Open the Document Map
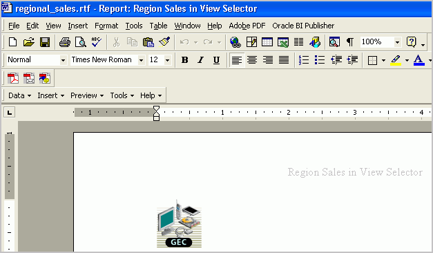 click(x=334, y=42)
